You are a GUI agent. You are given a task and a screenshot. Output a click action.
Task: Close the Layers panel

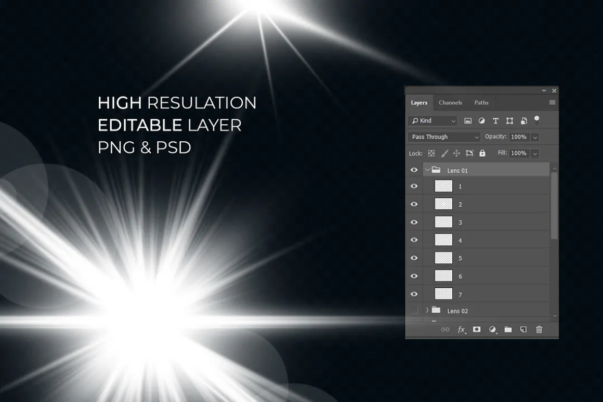point(554,91)
